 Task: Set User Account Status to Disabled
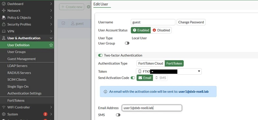pos(161,30)
